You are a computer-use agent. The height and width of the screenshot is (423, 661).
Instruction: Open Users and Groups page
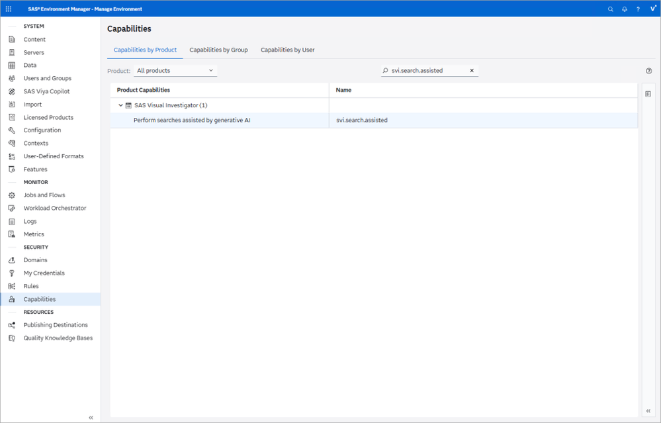tap(47, 78)
